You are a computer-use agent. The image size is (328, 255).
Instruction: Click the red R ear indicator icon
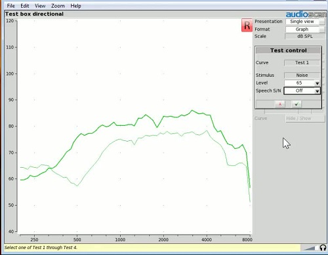pyautogui.click(x=247, y=26)
